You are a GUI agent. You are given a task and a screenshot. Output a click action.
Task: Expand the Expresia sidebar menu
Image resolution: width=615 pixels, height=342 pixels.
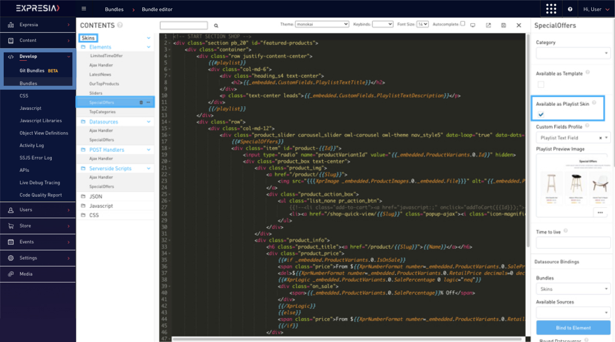tap(38, 25)
